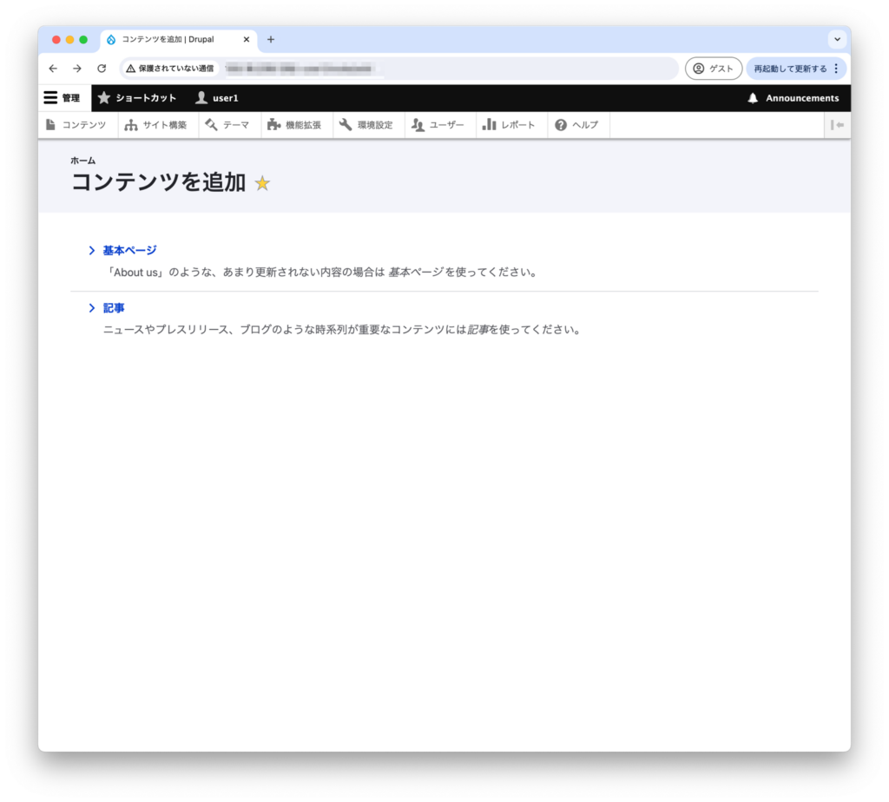Click the Announcements bell icon
Image resolution: width=889 pixels, height=802 pixels.
[753, 98]
